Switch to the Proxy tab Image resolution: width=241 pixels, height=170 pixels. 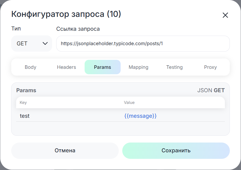pyautogui.click(x=210, y=67)
